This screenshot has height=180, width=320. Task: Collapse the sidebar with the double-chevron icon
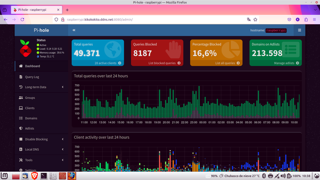pos(74,30)
